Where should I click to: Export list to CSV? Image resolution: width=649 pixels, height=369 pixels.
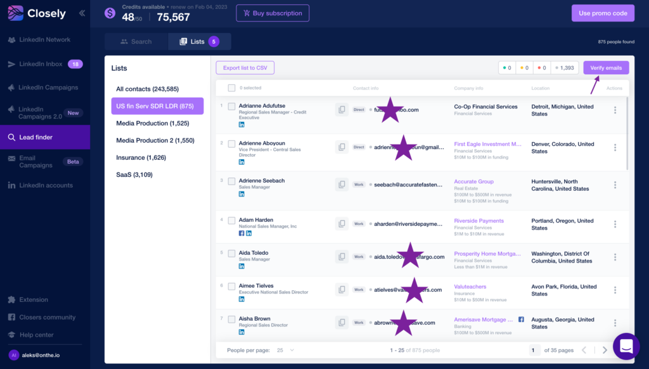[x=245, y=68]
